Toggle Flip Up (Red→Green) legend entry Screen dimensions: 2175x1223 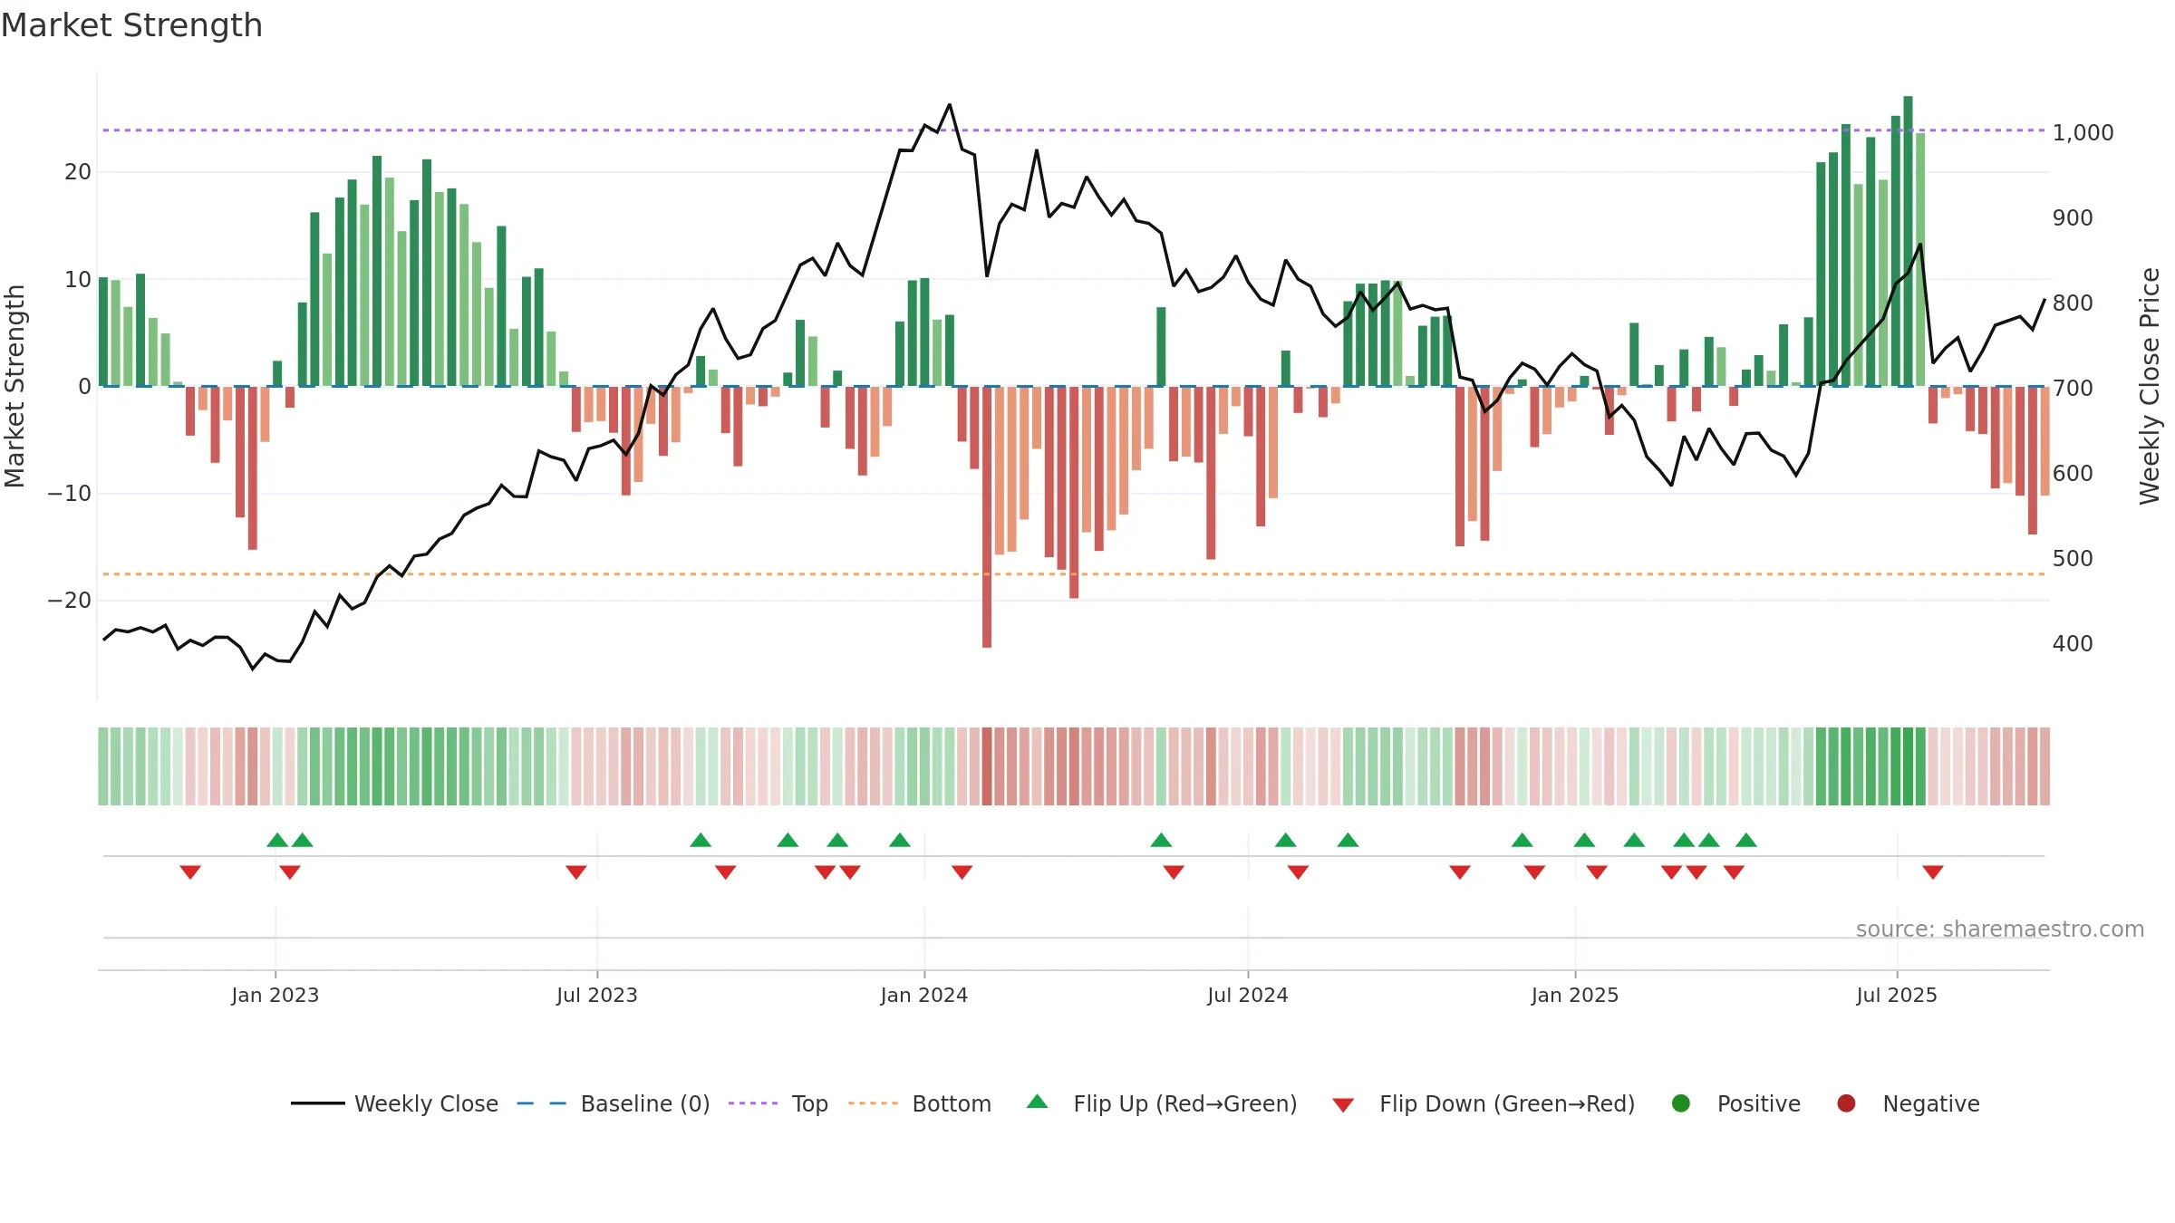[x=1162, y=1103]
